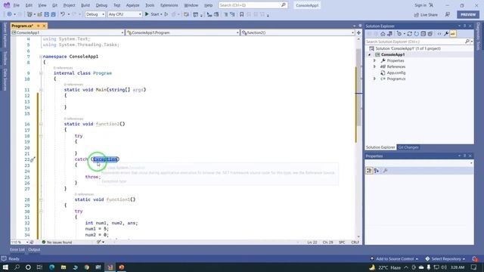Open the File menu
The width and height of the screenshot is (484, 272).
pyautogui.click(x=17, y=5)
